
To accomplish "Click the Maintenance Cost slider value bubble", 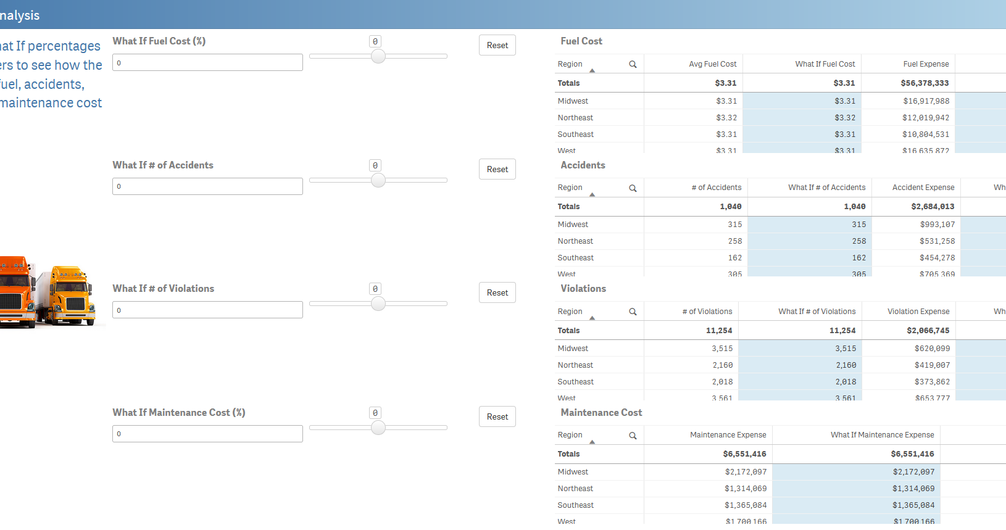I will click(x=375, y=413).
